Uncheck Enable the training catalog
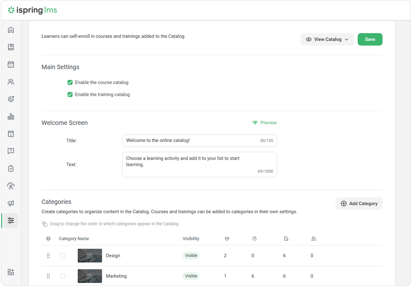Screen dimensions: 411x286 pyautogui.click(x=70, y=95)
